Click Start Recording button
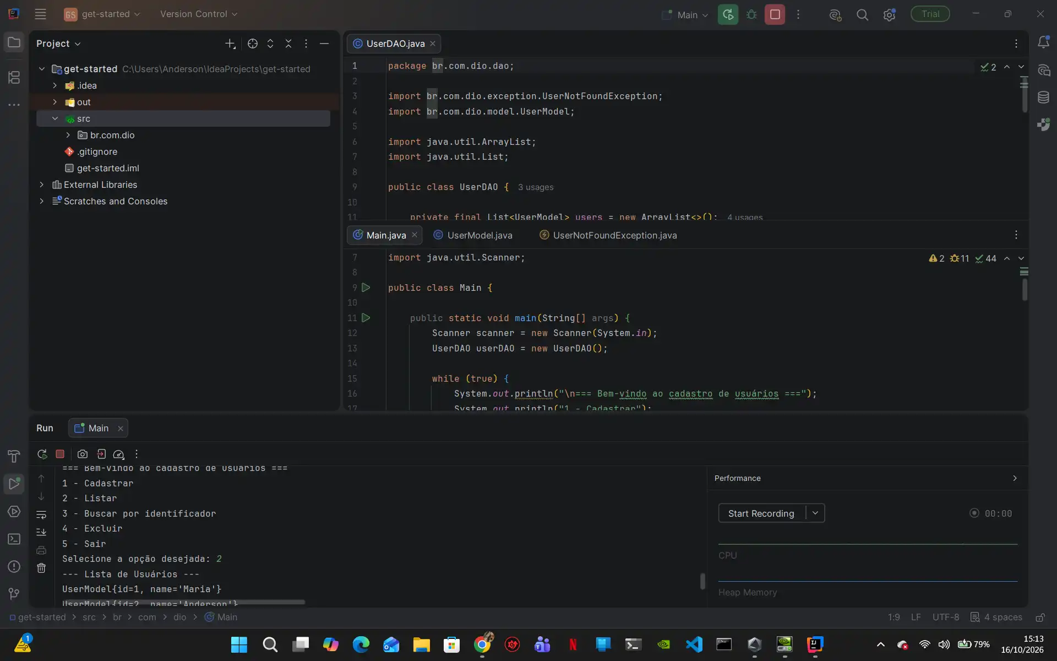 761,513
